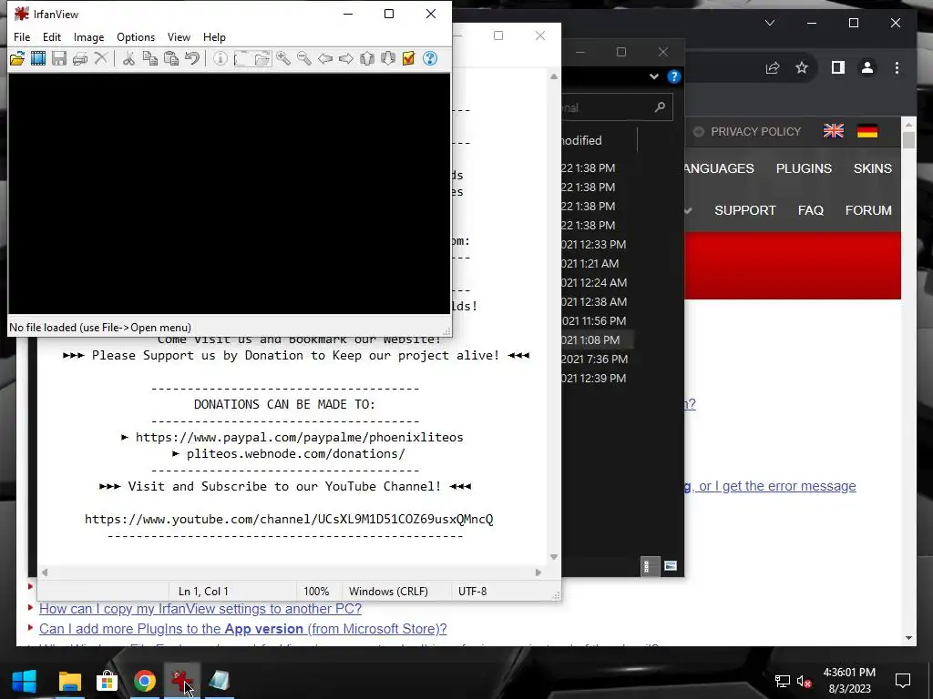The height and width of the screenshot is (699, 933).
Task: Click the Chrome tab search chevron
Action: coord(770,23)
